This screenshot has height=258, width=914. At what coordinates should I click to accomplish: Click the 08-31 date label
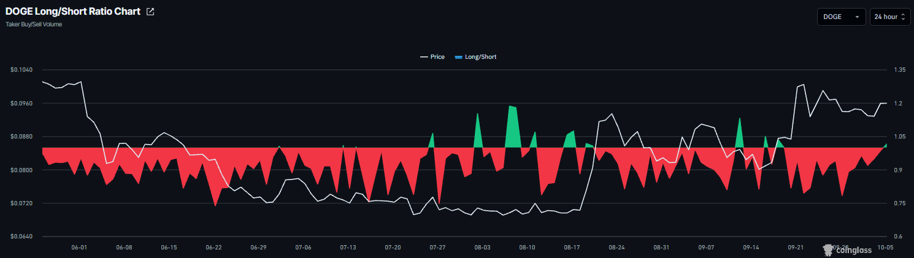(662, 248)
